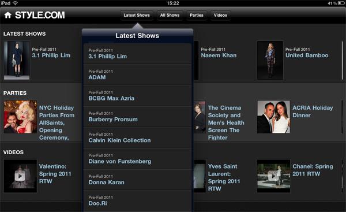Open the United Bamboo runway thumbnail
The width and height of the screenshot is (346, 212).
pyautogui.click(x=270, y=60)
